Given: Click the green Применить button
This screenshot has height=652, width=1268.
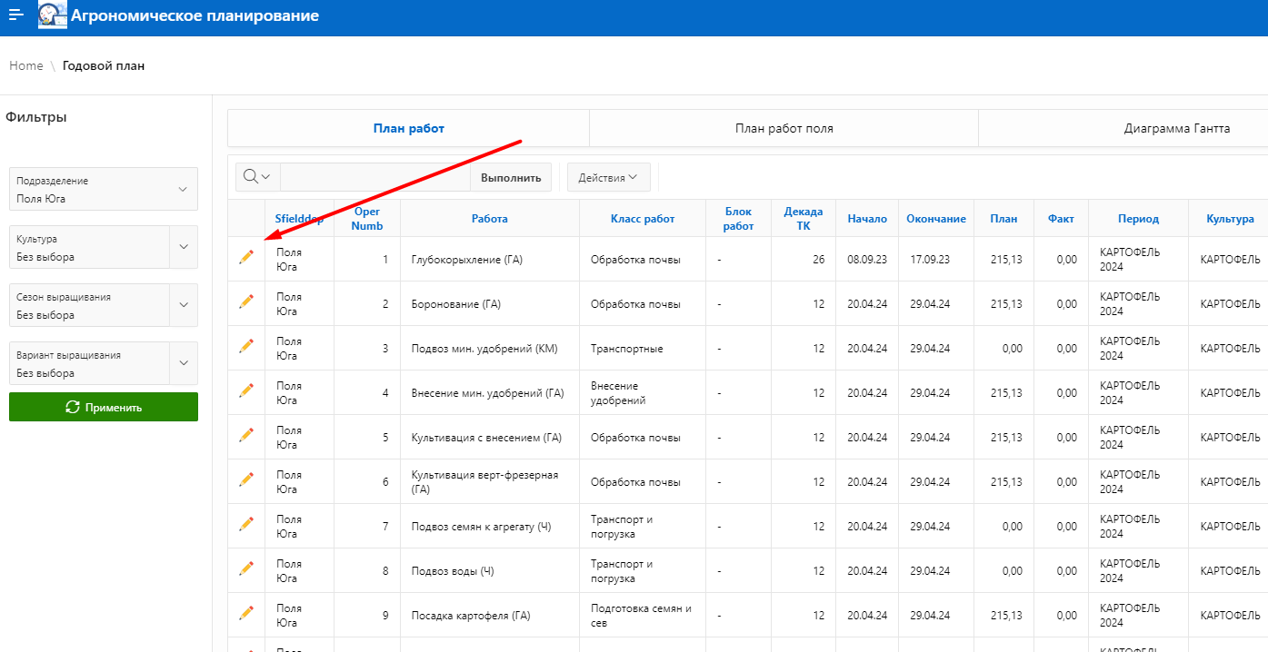Looking at the screenshot, I should 104,408.
